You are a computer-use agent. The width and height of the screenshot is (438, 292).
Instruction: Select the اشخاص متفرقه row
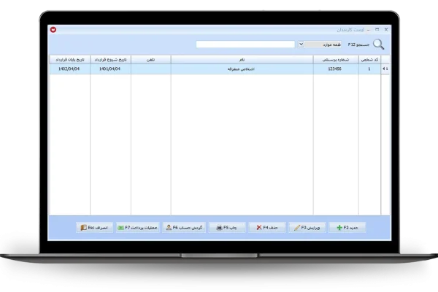[242, 69]
